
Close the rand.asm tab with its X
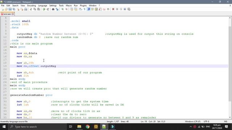pyautogui.click(x=13, y=14)
